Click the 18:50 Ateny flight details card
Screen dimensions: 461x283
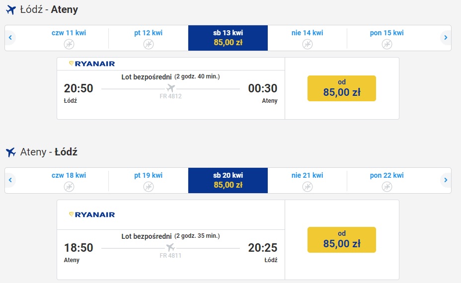(171, 240)
